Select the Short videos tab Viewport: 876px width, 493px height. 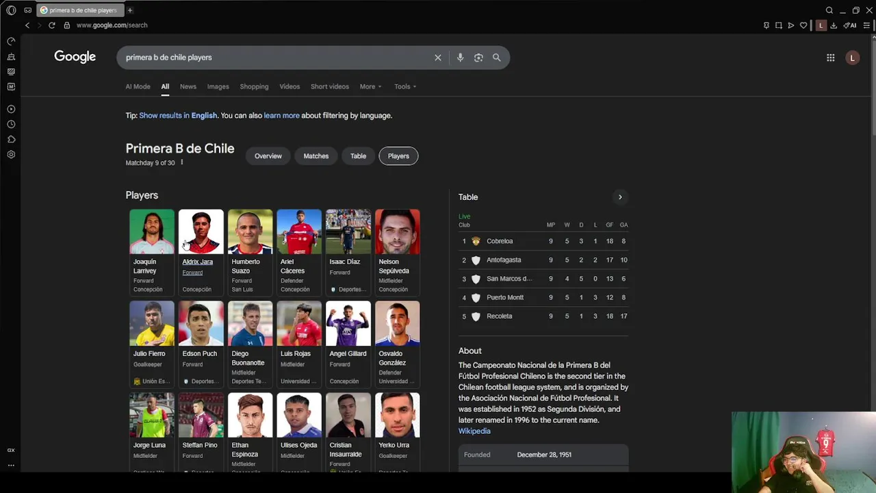tap(330, 86)
